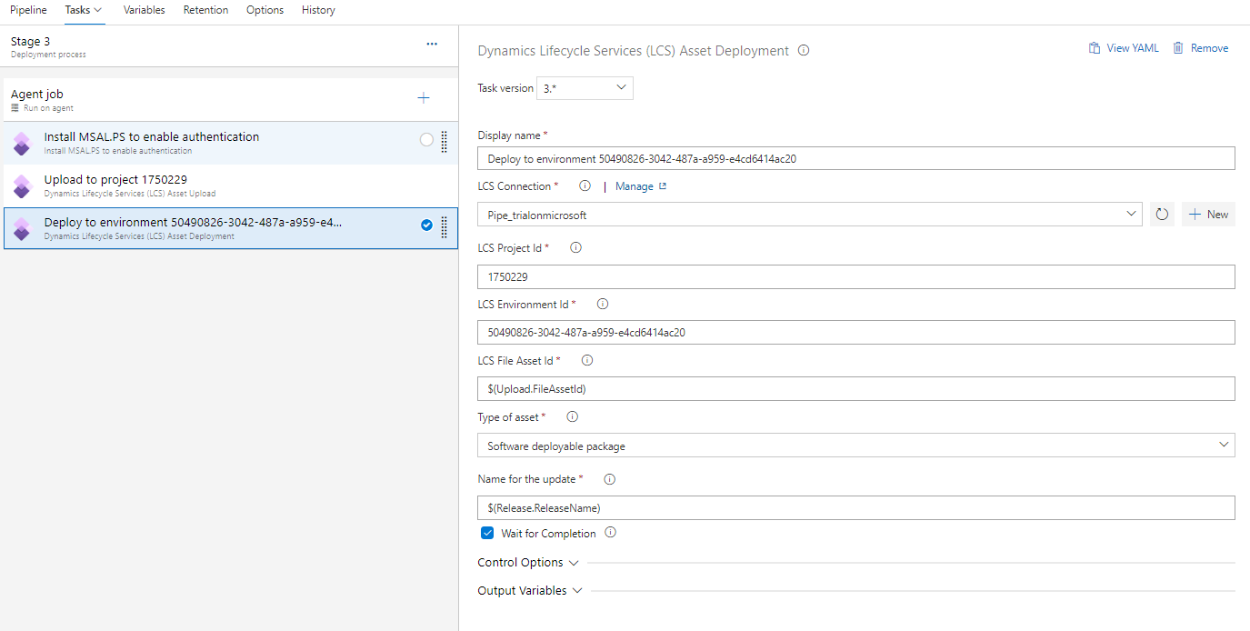Switch to the Variables tab
This screenshot has width=1250, height=631.
pyautogui.click(x=144, y=10)
